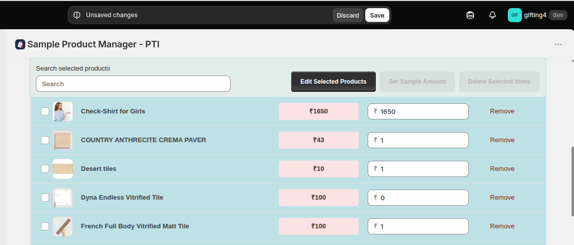The image size is (574, 245).
Task: Remove French Full Body Vitrified Matt Tile
Action: (x=502, y=226)
